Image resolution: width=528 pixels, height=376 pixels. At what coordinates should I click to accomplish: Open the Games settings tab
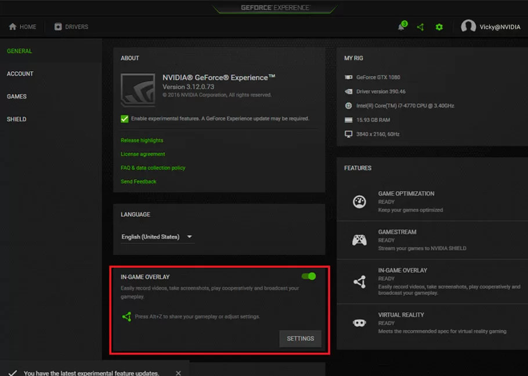click(16, 97)
